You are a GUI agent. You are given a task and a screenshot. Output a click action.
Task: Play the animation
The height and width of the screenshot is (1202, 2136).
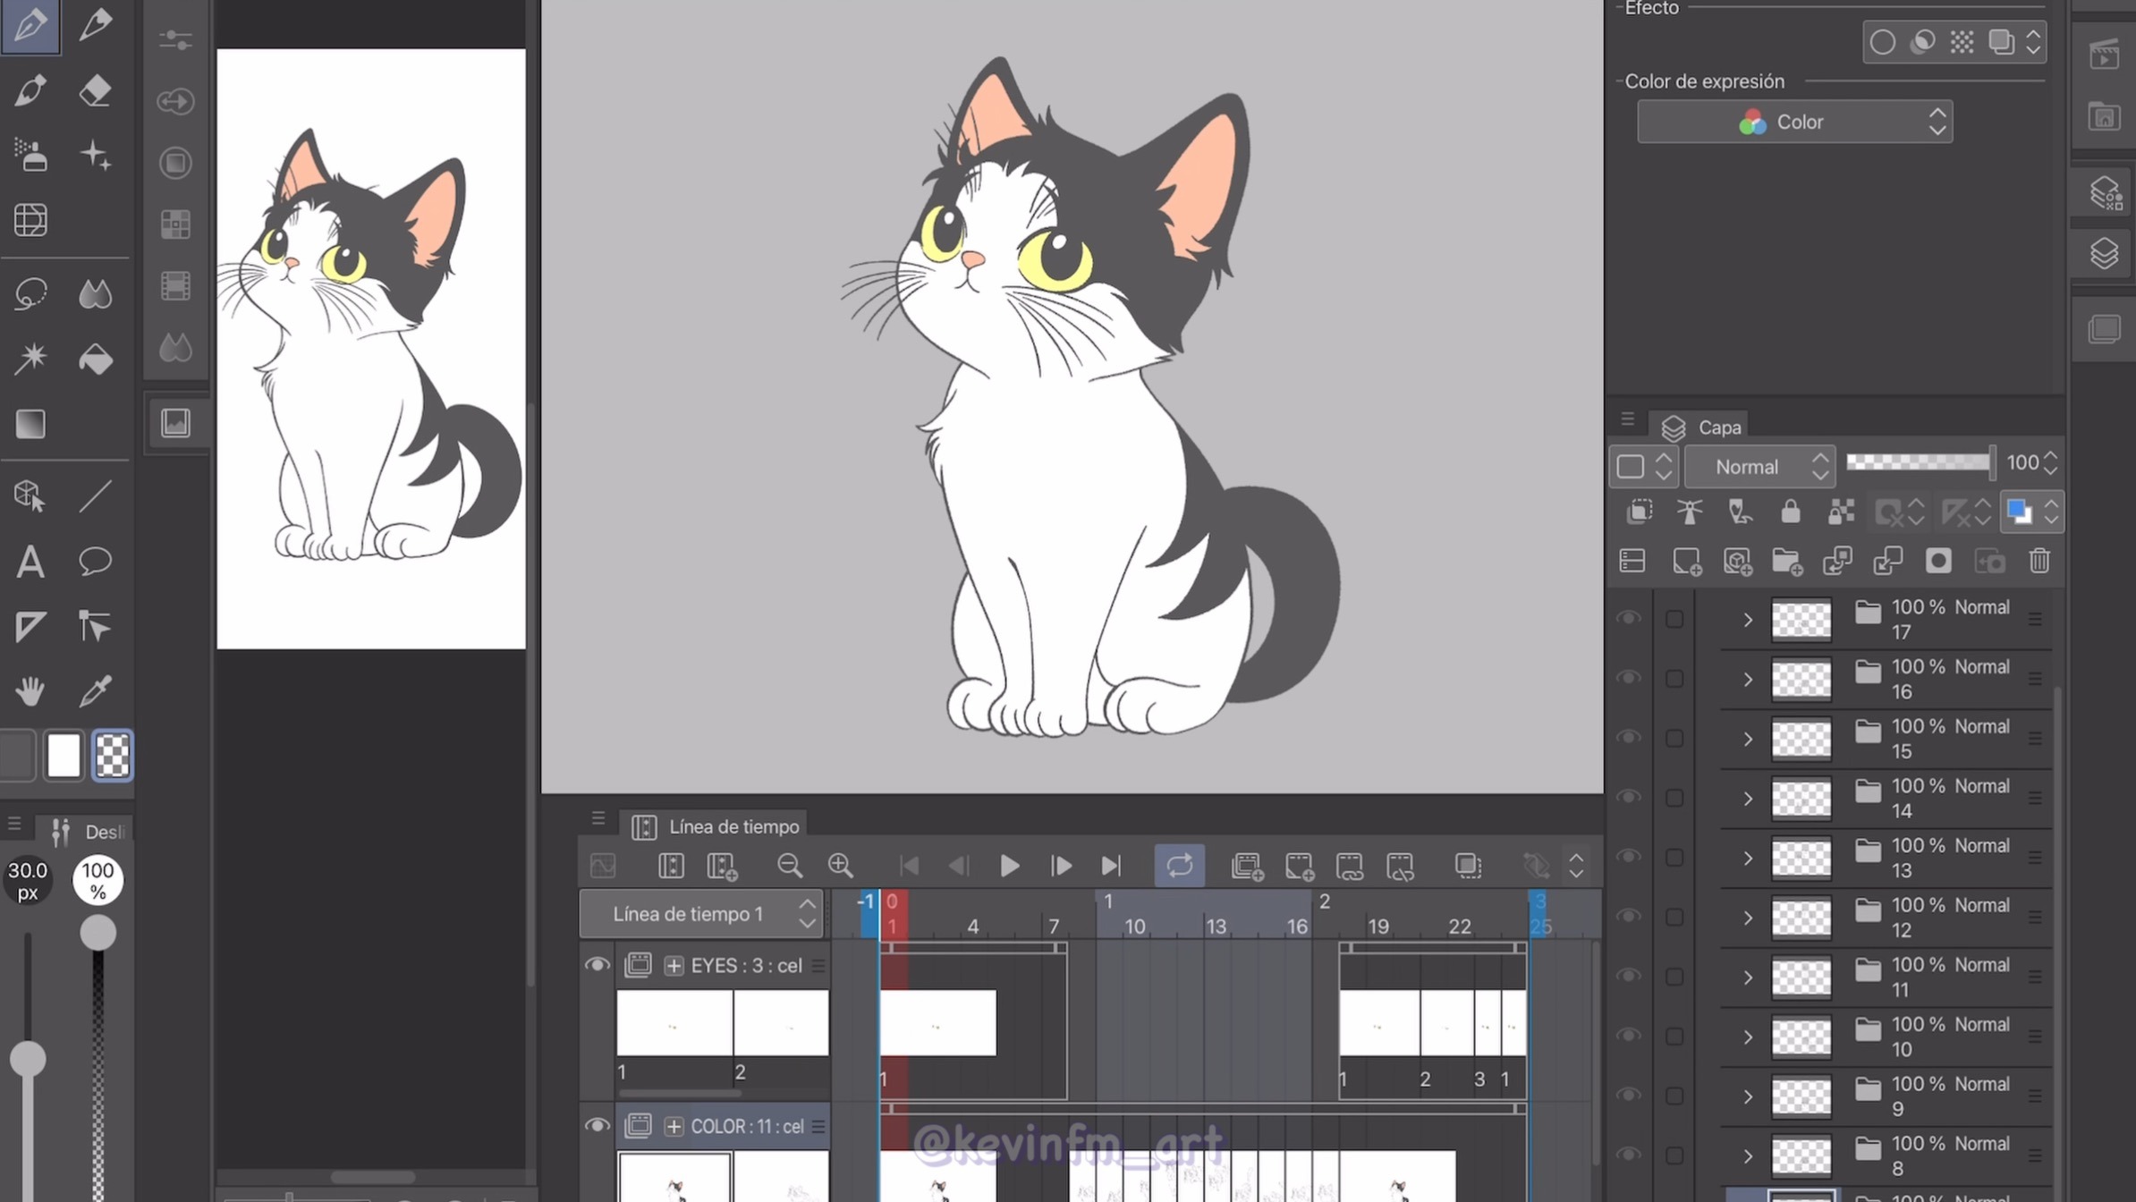click(x=1009, y=865)
